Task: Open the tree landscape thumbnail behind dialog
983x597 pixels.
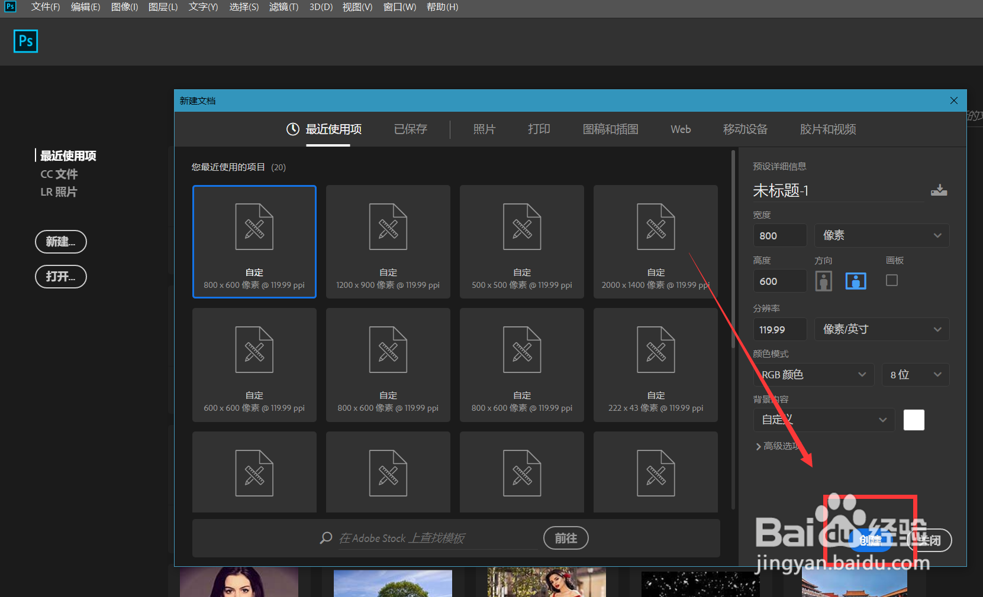Action: tap(393, 583)
